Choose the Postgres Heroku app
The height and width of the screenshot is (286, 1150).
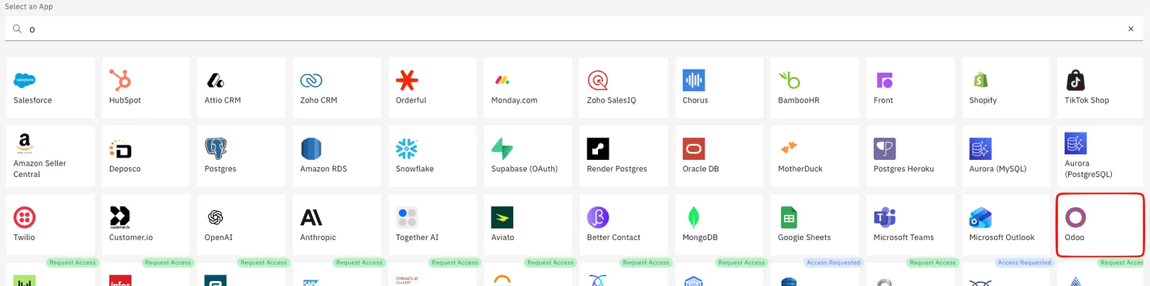[x=911, y=156]
